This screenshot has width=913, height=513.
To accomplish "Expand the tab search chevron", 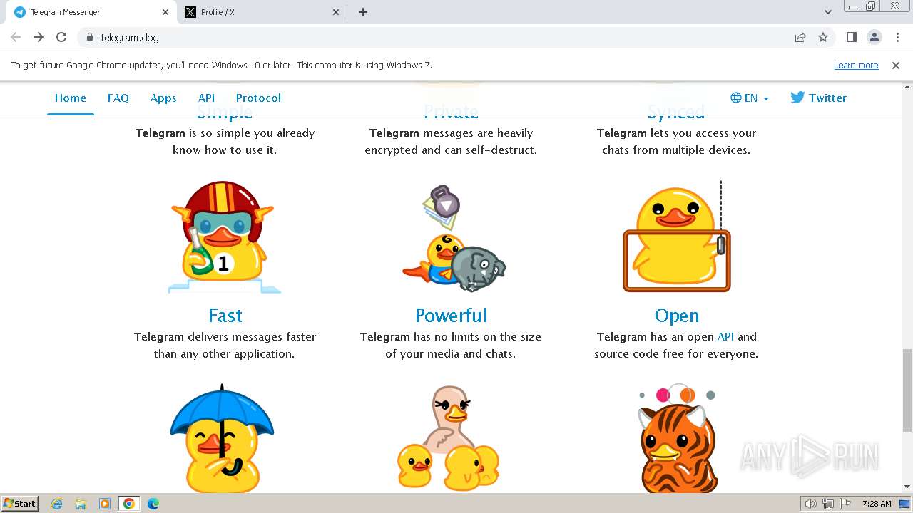I will [828, 12].
